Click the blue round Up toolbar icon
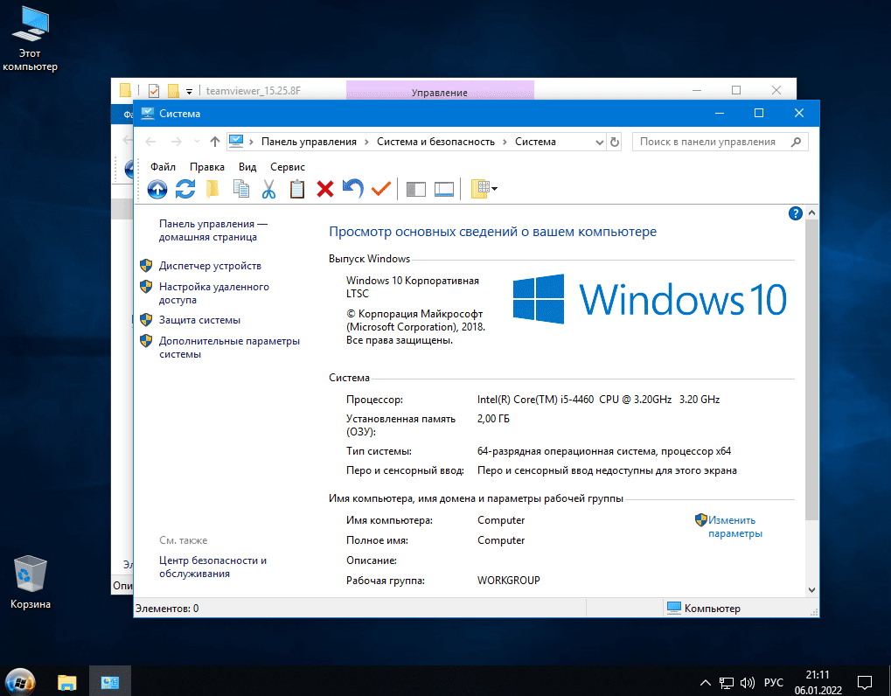Viewport: 891px width, 696px height. click(x=157, y=189)
